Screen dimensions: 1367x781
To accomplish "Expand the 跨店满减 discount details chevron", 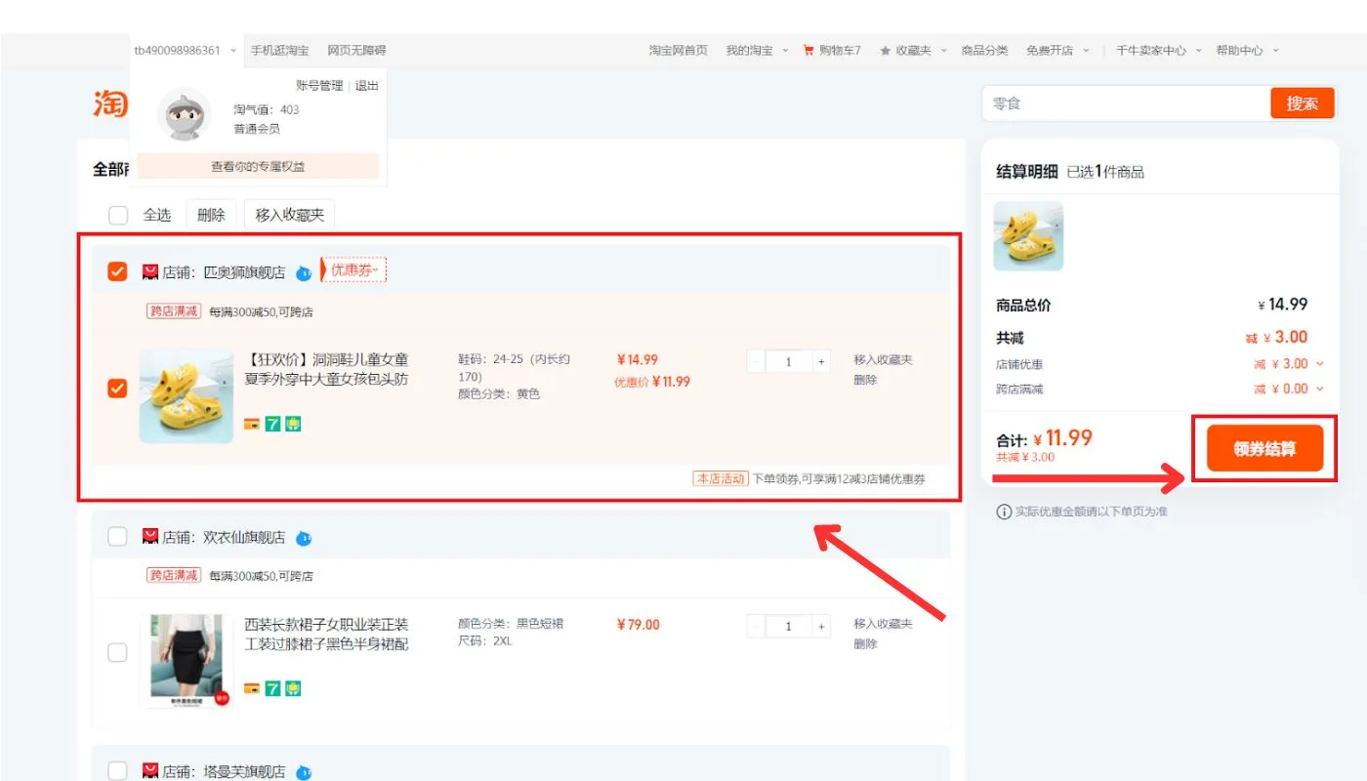I will tap(1320, 389).
